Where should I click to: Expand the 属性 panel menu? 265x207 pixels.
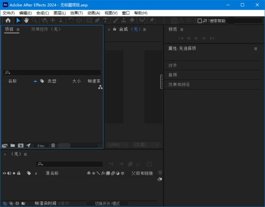[x=255, y=49]
